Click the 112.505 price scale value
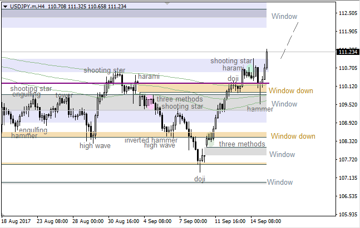 tap(348, 13)
